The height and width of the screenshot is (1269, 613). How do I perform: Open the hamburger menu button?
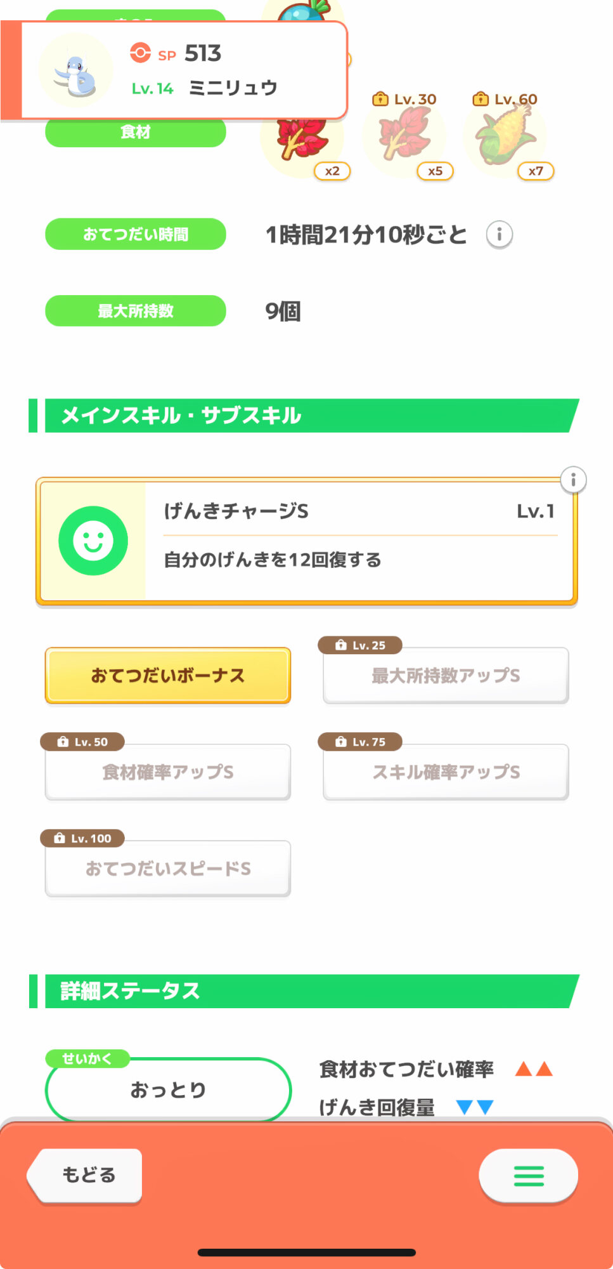coord(528,1176)
